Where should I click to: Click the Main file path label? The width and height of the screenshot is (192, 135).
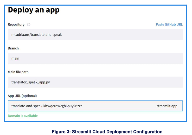coord(18,72)
